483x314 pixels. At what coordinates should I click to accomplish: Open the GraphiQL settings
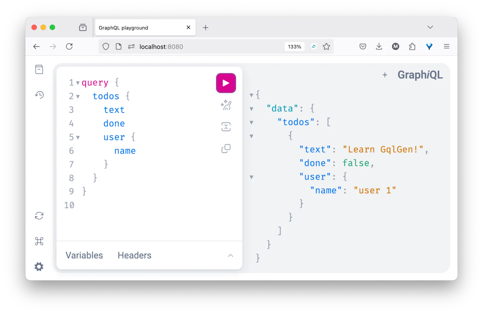39,266
